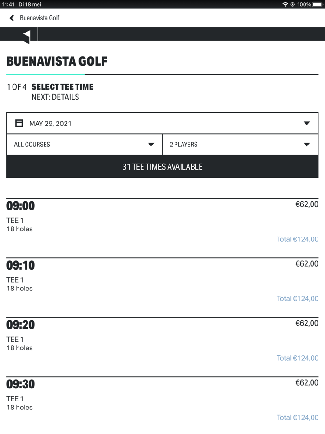The height and width of the screenshot is (434, 325).
Task: Tap the BUENAVISTA GOLF page title
Action: point(57,61)
